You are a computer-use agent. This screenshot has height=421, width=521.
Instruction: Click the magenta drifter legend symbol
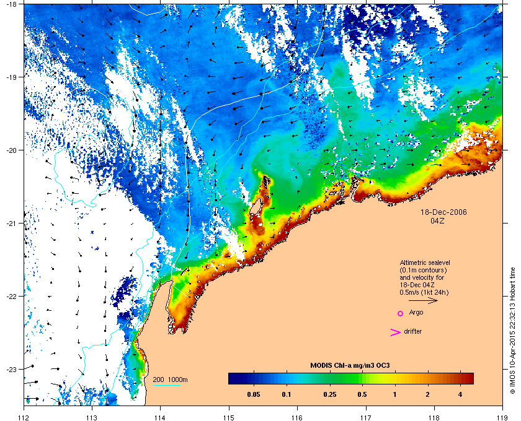click(396, 332)
